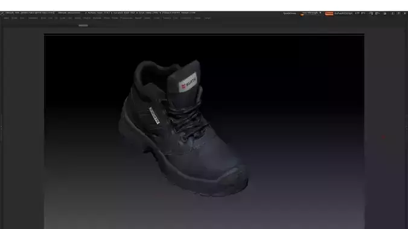The width and height of the screenshot is (408, 229).
Task: Open the Document menu
Action: 33,18
